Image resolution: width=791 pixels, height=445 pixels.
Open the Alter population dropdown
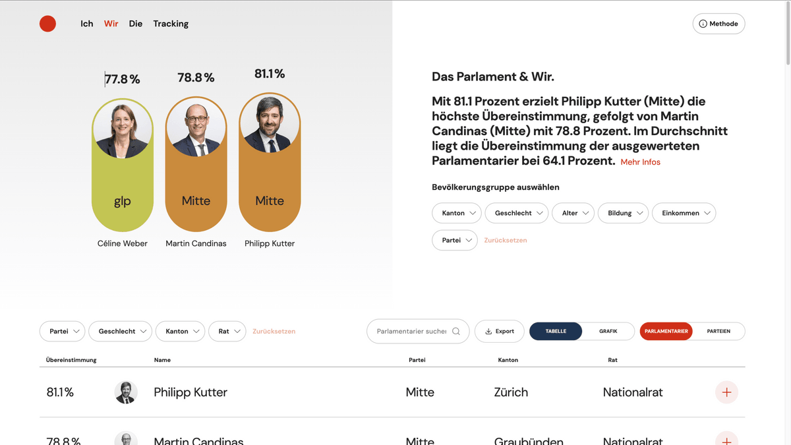click(573, 213)
